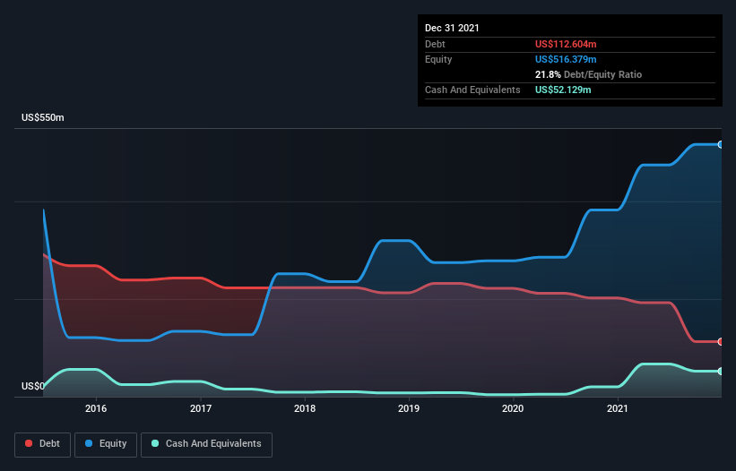
Task: Click the tooltip Equity row label
Action: 438,59
